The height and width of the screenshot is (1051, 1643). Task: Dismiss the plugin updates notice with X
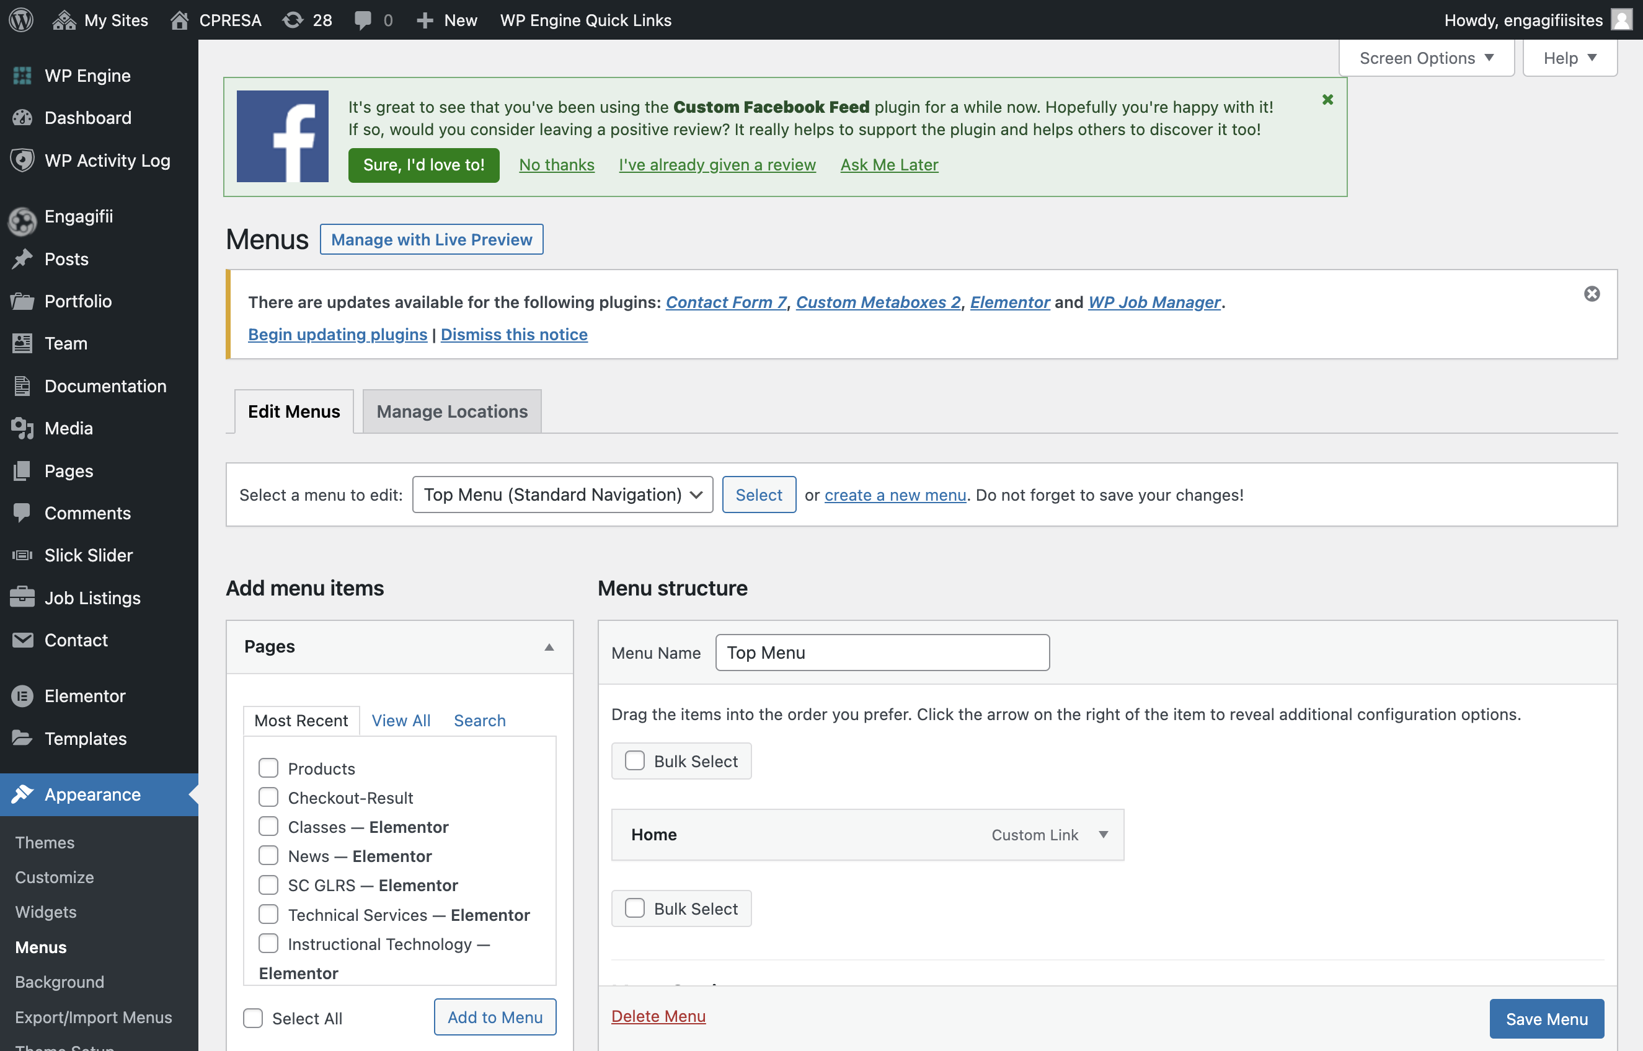[x=1591, y=294]
